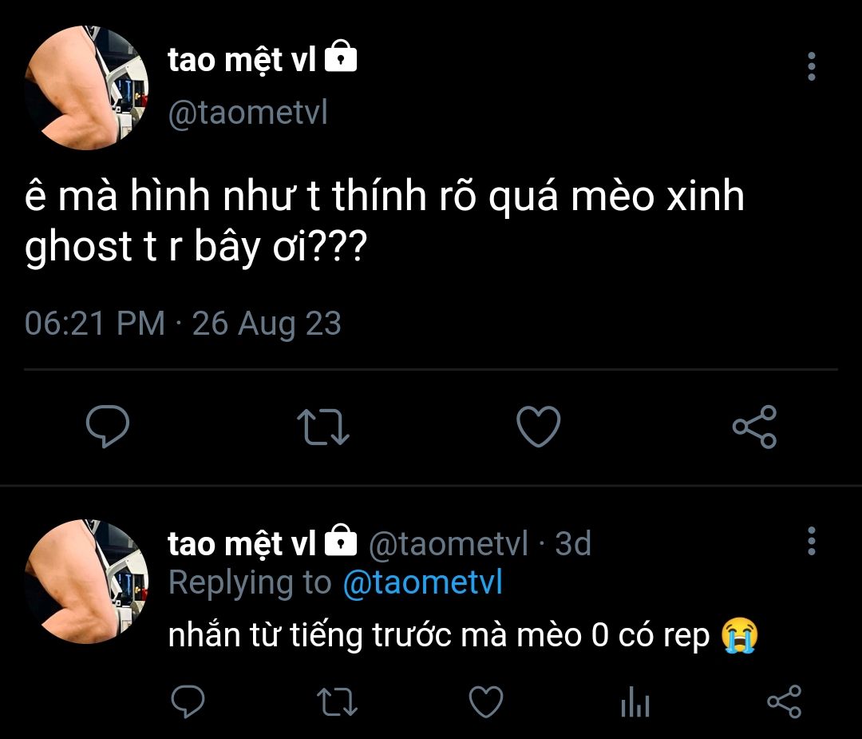Viewport: 862px width, 739px height.
Task: Open the reply tweet profile avatar
Action: tap(86, 582)
